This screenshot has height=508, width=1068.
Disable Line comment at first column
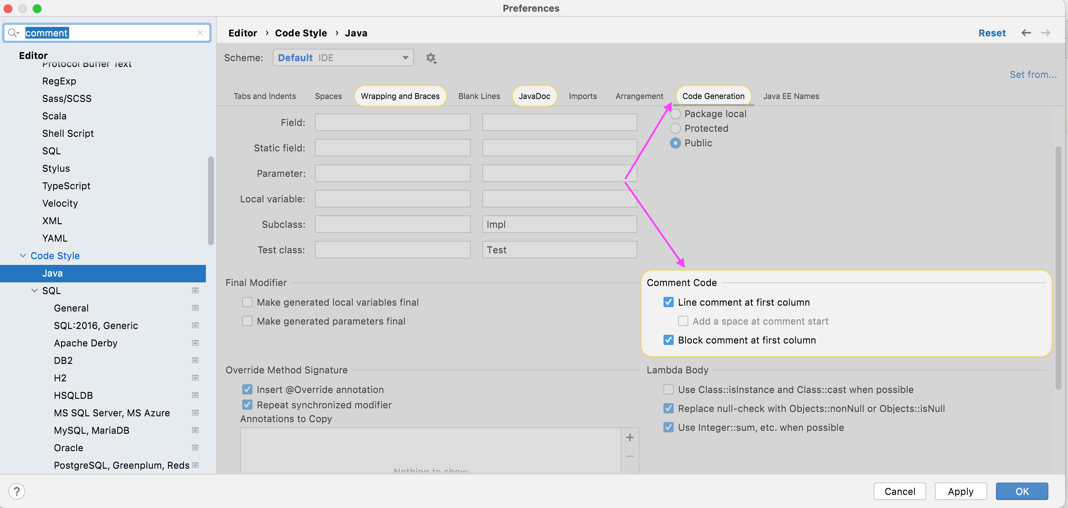point(668,302)
